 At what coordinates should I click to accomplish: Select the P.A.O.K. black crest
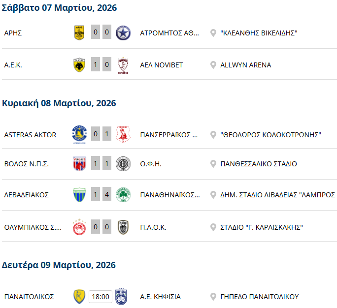point(123,227)
